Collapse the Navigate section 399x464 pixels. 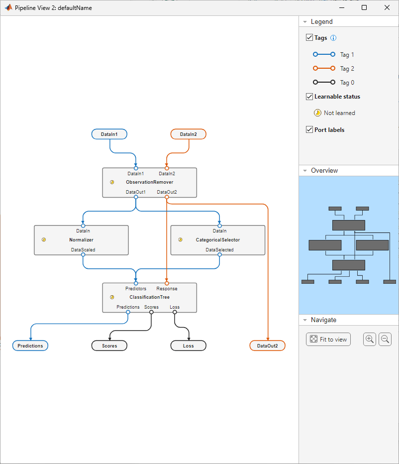tap(305, 320)
